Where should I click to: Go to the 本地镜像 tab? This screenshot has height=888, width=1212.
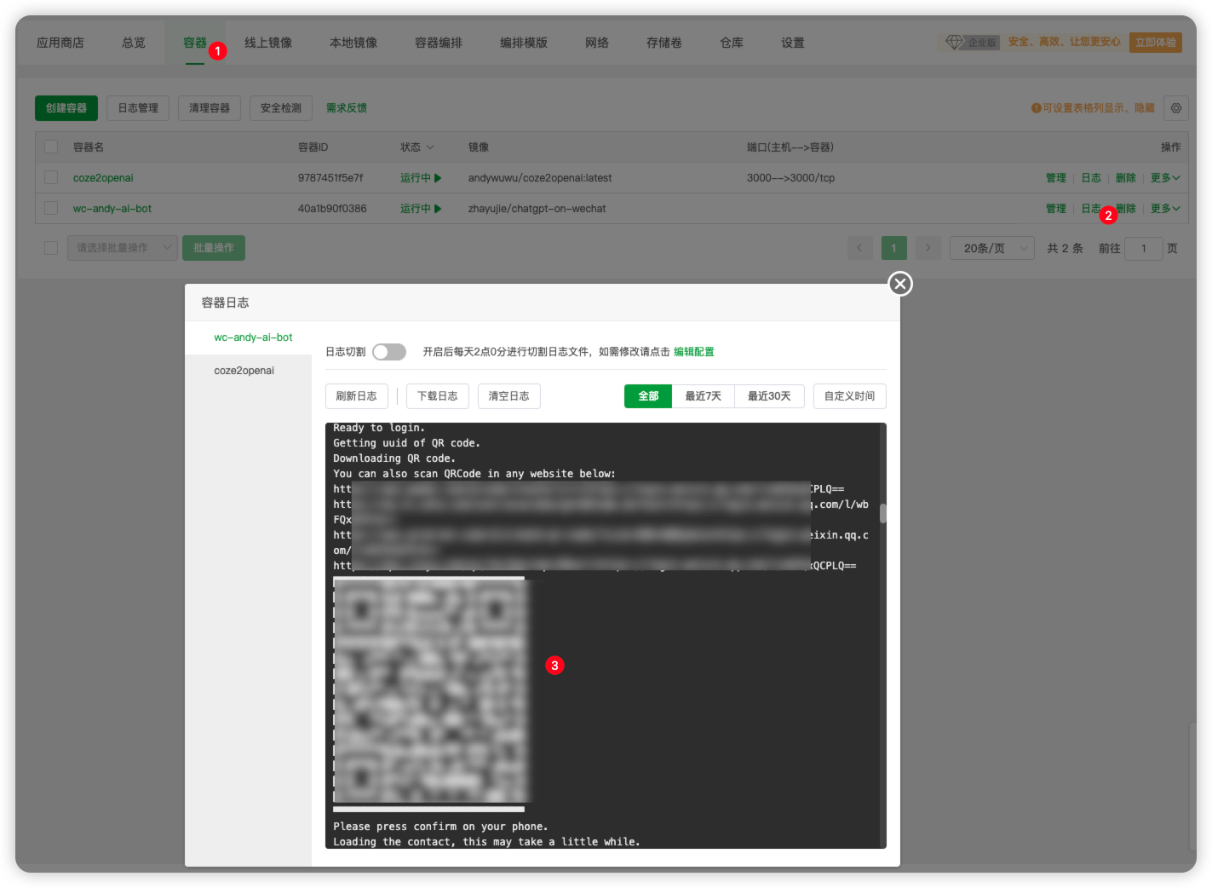(x=353, y=43)
